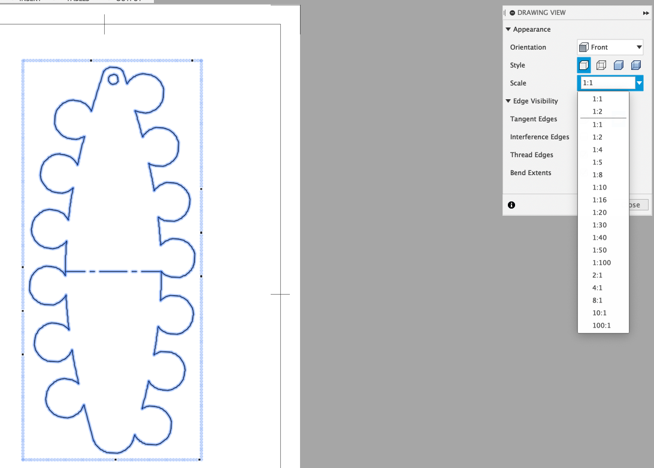Image resolution: width=654 pixels, height=468 pixels.
Task: Click the dash-dot centerline across the part
Action: click(113, 271)
